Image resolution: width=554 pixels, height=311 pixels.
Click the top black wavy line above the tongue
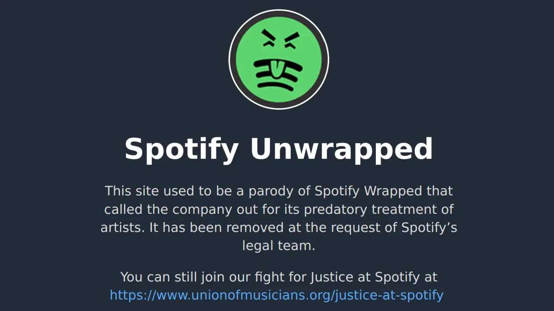[x=279, y=65]
